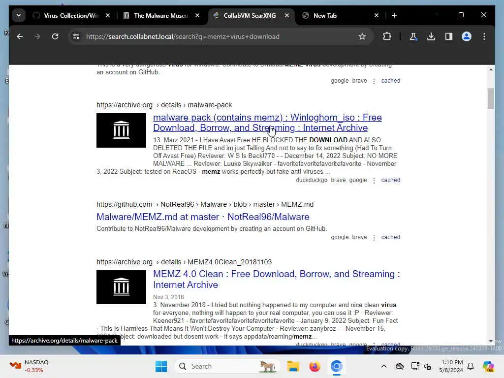Go back to the previous page
504x378 pixels.
20,36
